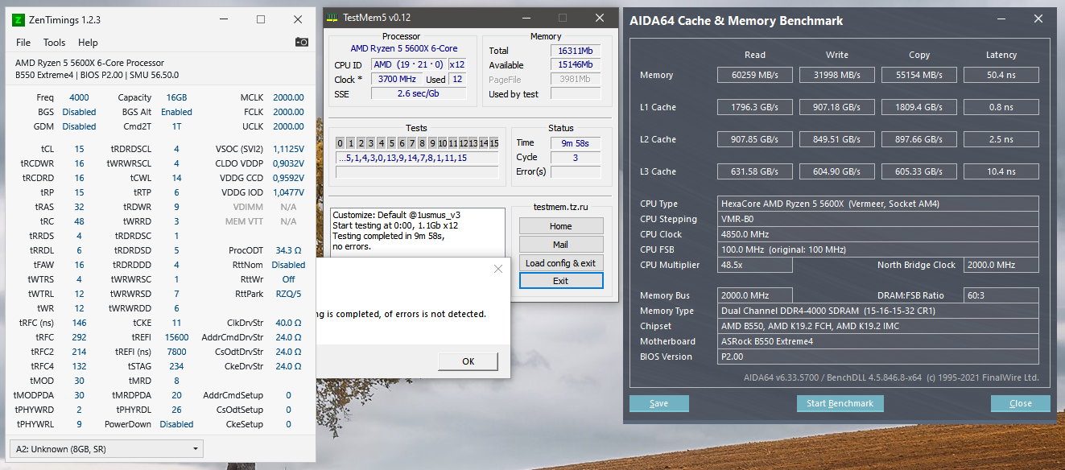This screenshot has width=1065, height=470.
Task: Click the VDDG IOD value 1,0477V
Action: (287, 192)
